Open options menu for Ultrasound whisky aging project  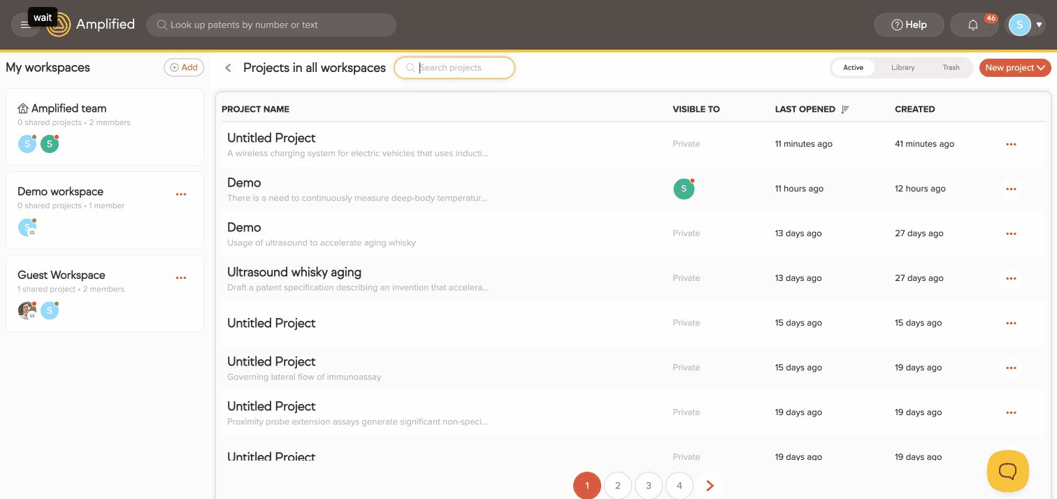pyautogui.click(x=1011, y=278)
